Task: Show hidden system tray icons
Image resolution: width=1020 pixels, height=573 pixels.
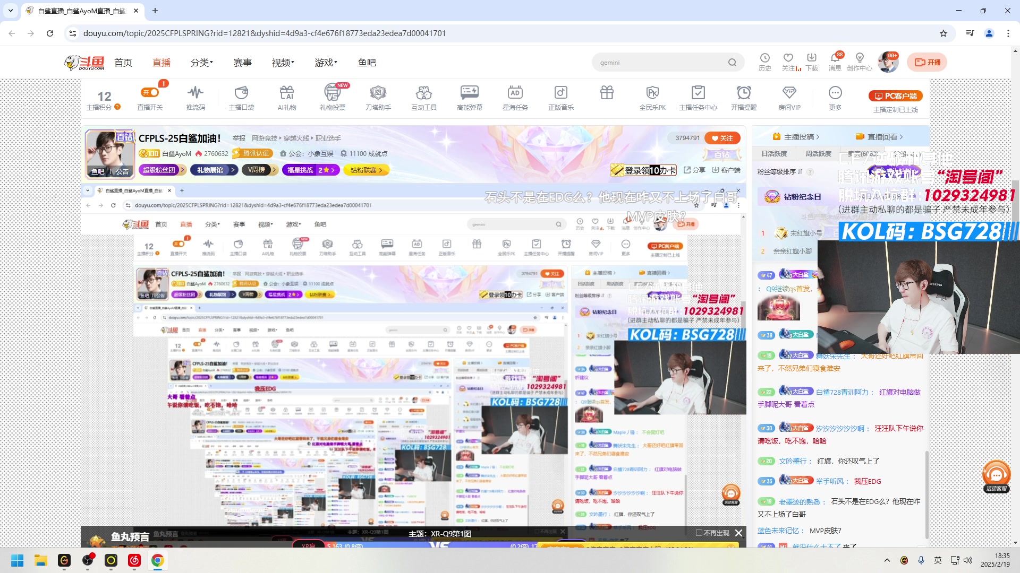Action: pos(887,560)
